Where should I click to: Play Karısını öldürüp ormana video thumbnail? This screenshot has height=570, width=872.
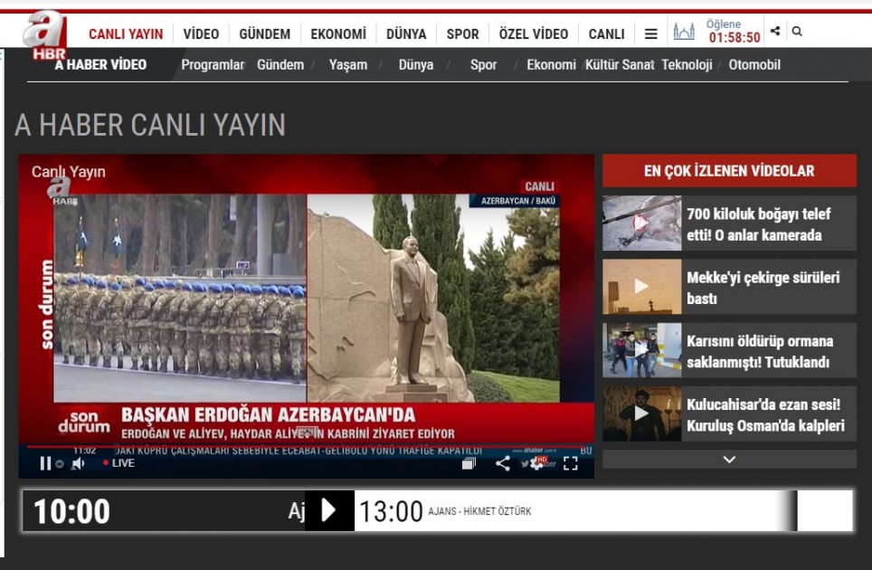click(641, 350)
